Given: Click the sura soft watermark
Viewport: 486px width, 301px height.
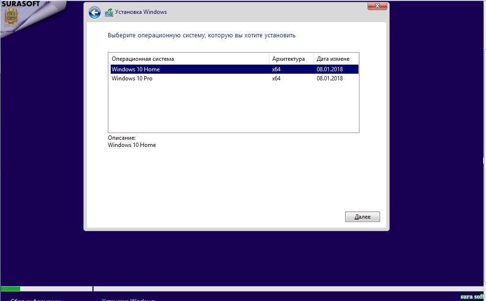Looking at the screenshot, I should coord(473,297).
